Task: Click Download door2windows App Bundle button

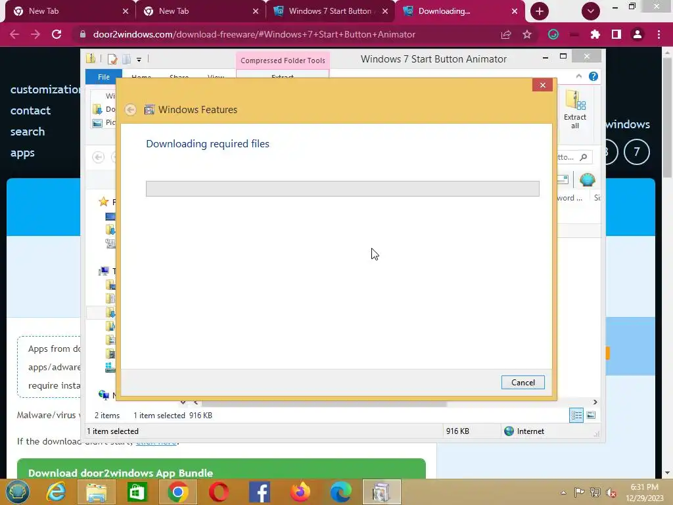Action: [221, 469]
